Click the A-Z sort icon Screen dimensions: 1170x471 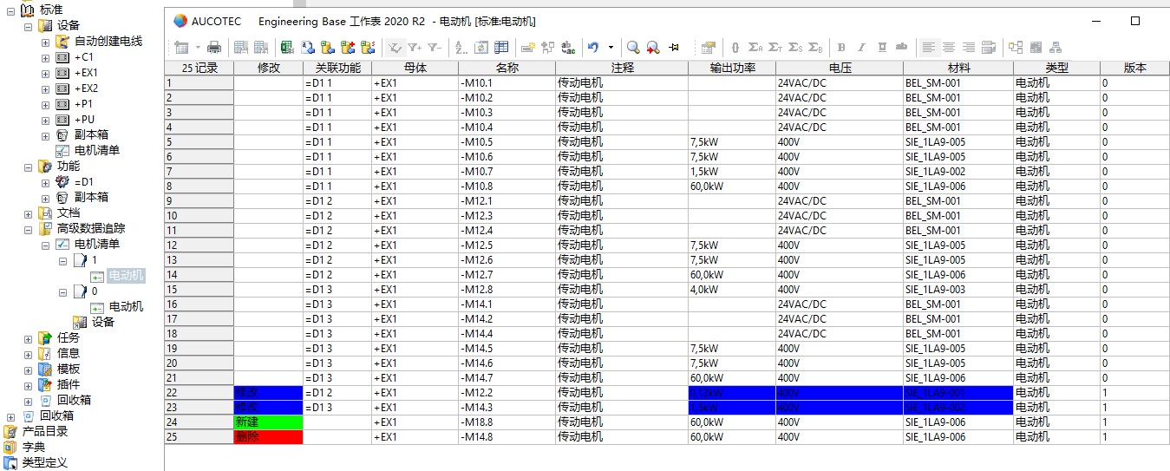[x=461, y=48]
